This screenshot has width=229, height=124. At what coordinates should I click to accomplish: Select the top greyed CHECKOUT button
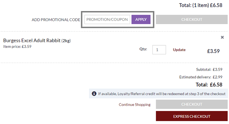192,20
